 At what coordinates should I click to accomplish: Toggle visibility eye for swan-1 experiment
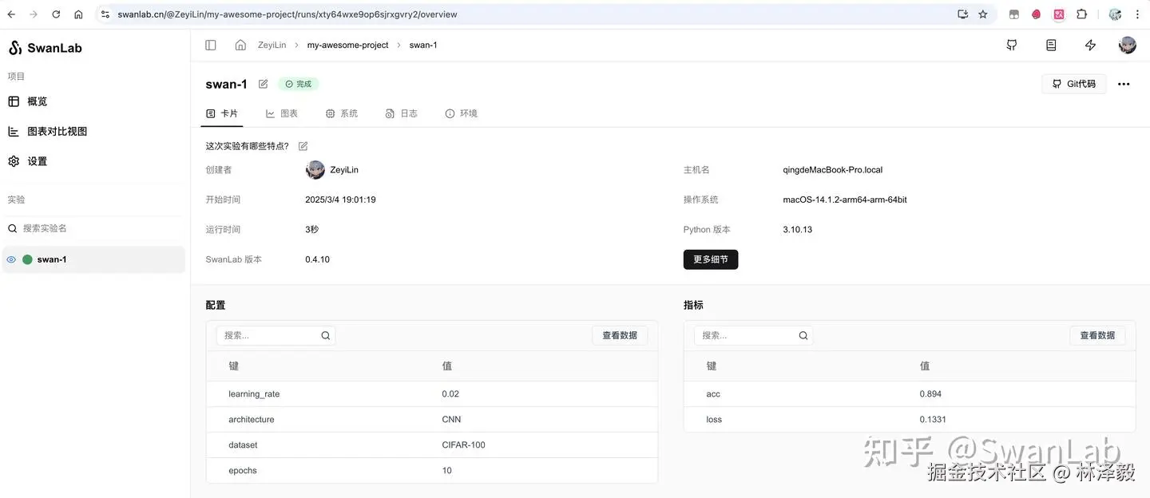pos(11,259)
